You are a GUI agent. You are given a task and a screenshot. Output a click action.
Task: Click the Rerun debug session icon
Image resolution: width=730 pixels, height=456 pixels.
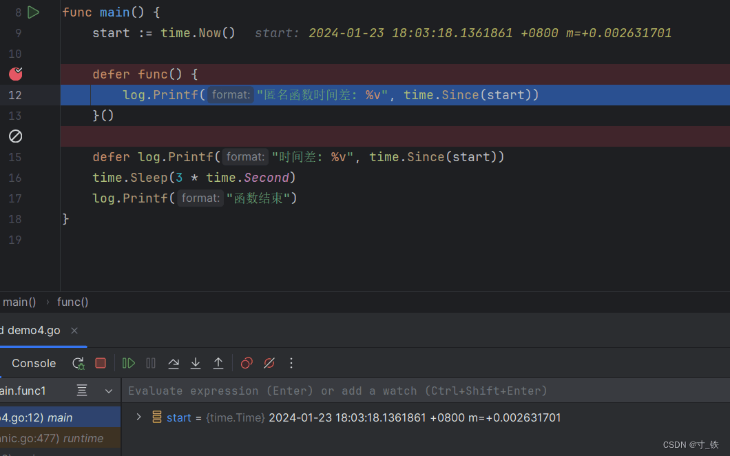click(x=79, y=363)
